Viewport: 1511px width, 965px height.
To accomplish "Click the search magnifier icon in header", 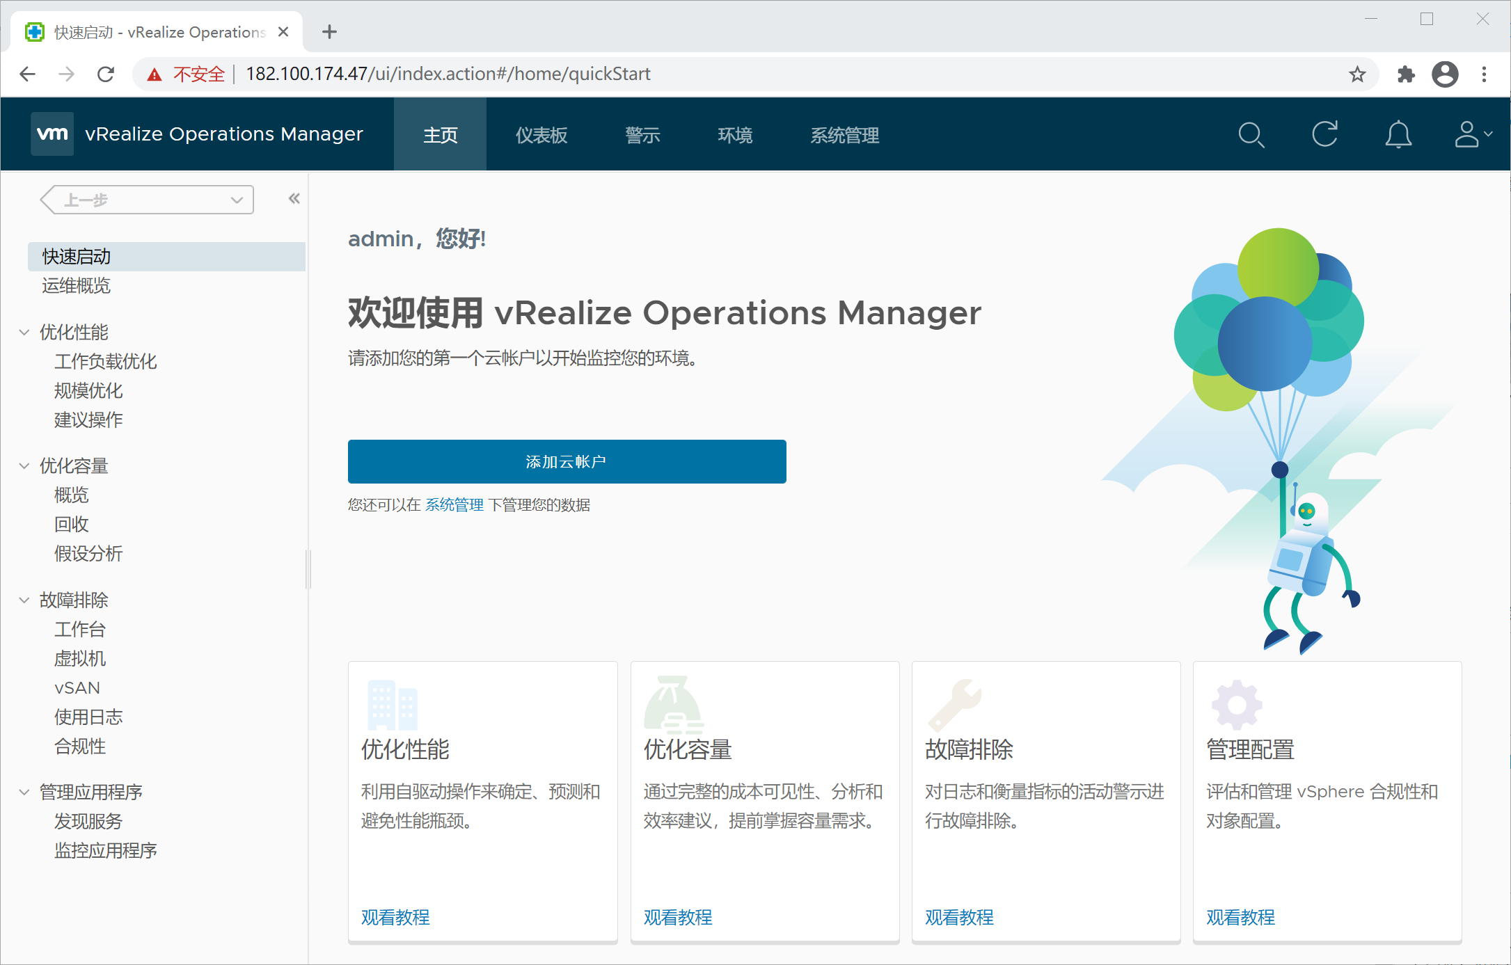I will [1251, 134].
